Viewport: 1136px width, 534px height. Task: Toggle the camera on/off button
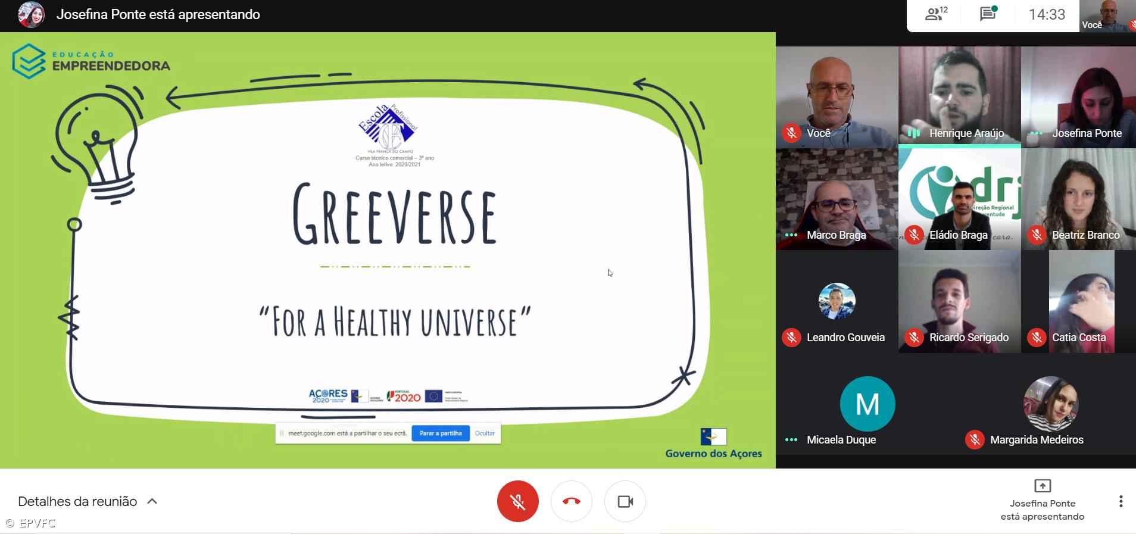(x=625, y=501)
